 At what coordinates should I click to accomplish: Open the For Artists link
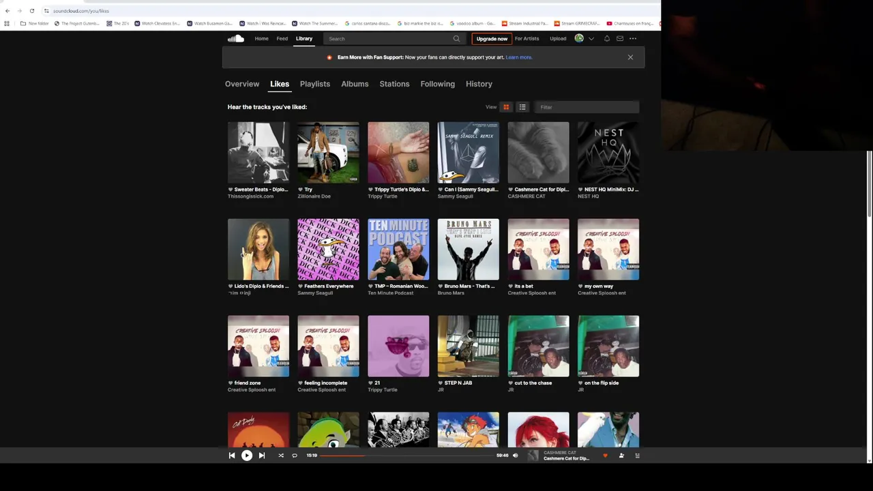point(527,39)
